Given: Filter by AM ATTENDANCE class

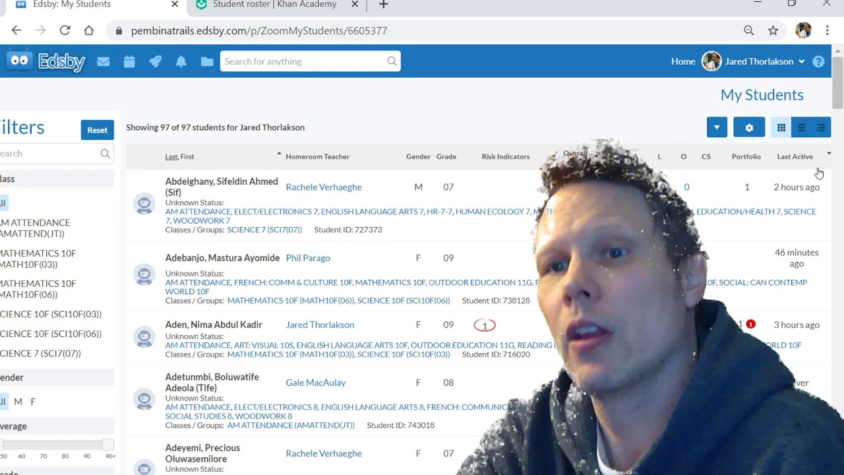Looking at the screenshot, I should pyautogui.click(x=35, y=228).
